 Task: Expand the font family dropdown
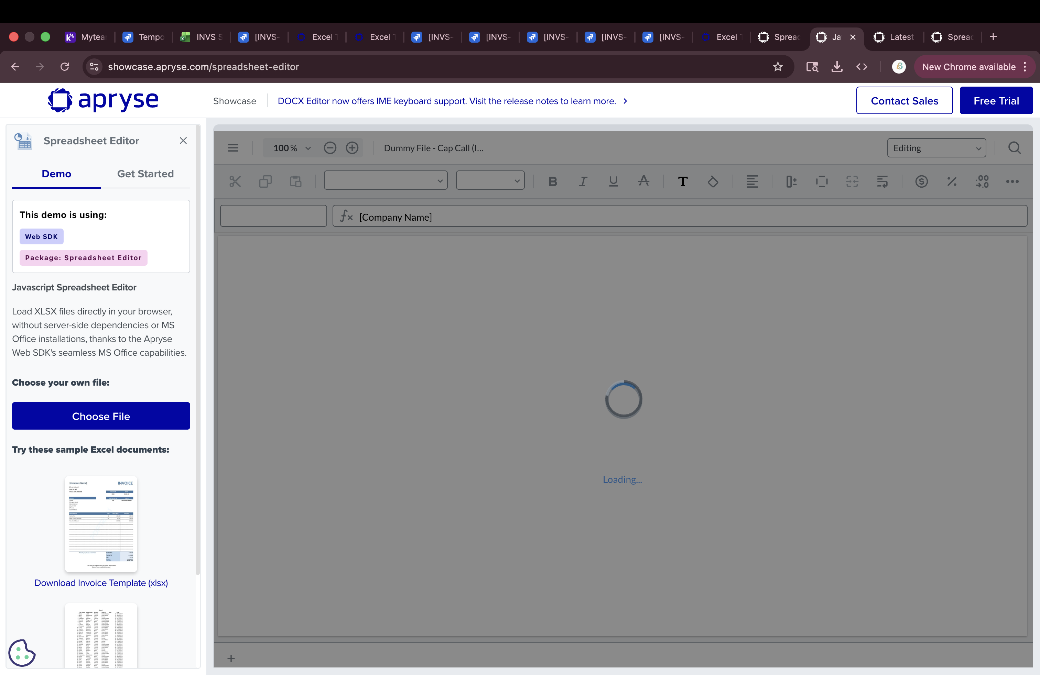point(386,181)
